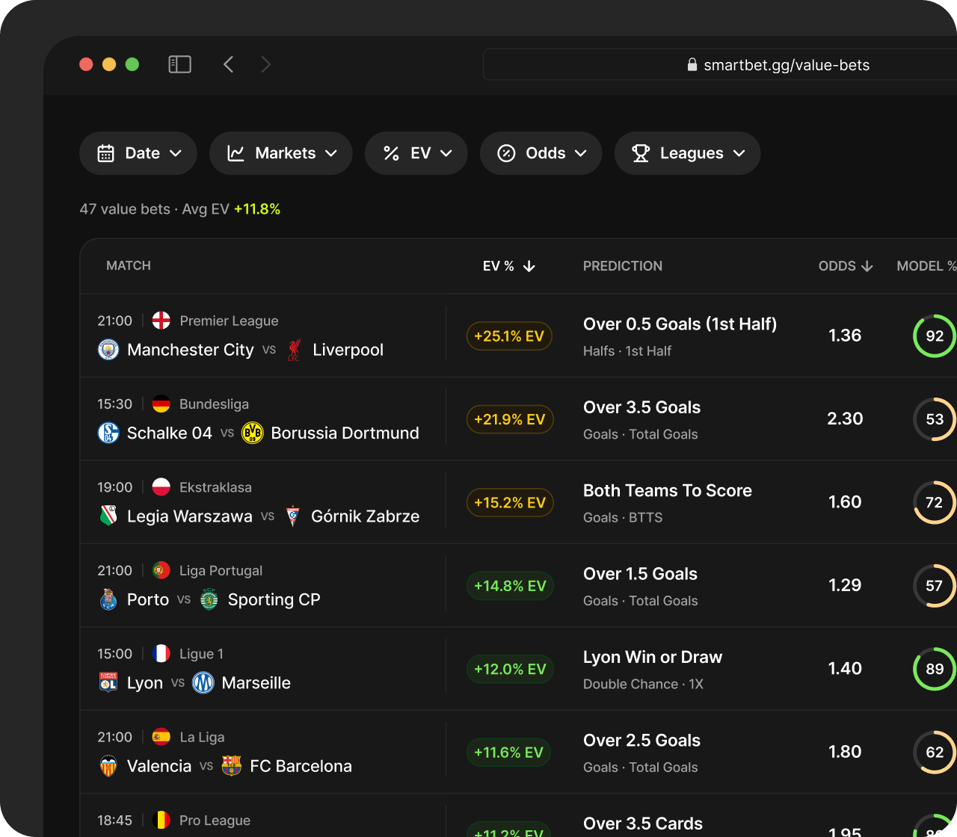Click the calendar icon in Date filter
957x837 pixels.
106,153
